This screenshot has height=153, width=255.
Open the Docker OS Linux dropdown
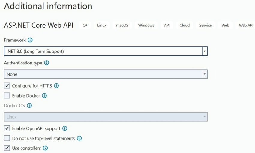(x=205, y=117)
